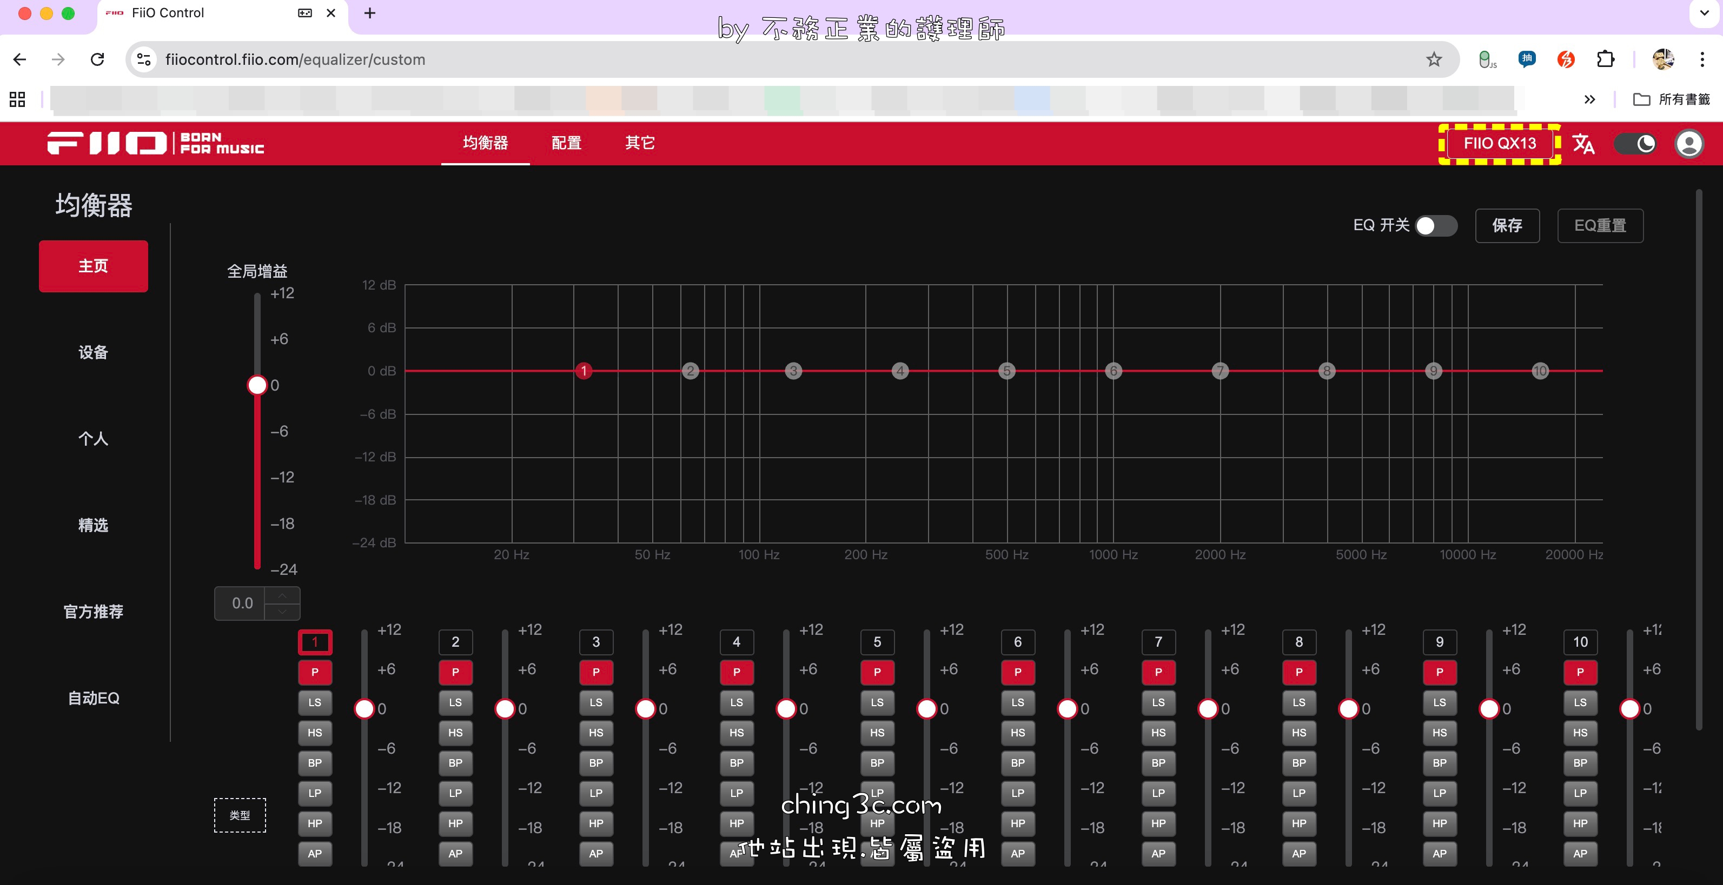1723x885 pixels.
Task: Click the 保存 button
Action: coord(1507,226)
